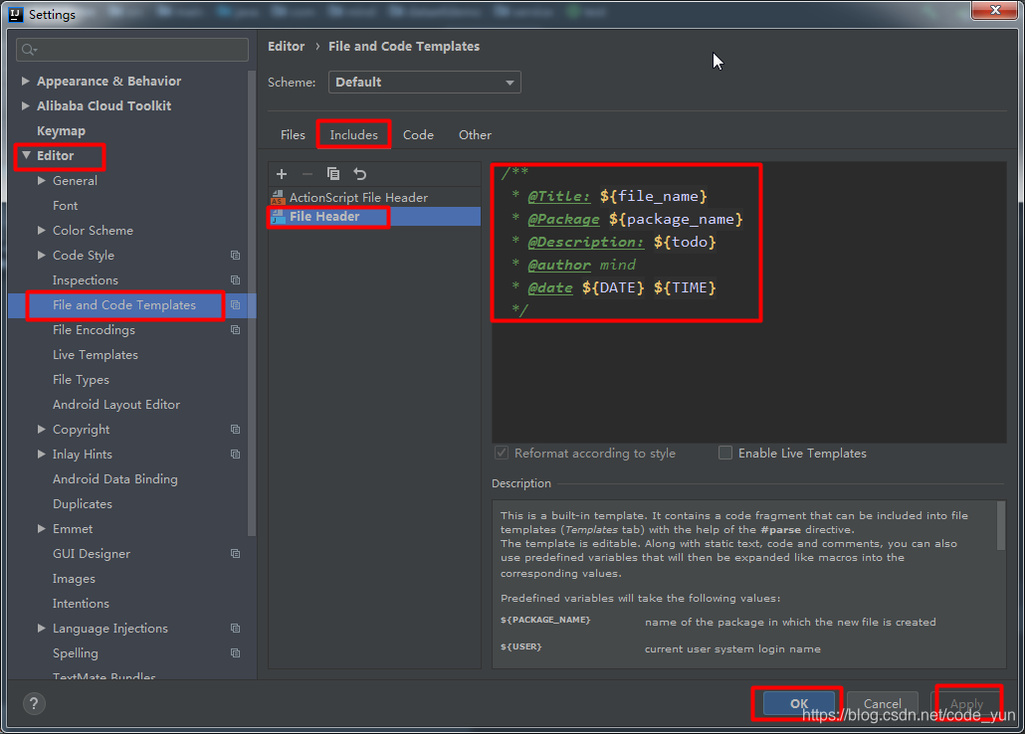Click inside the template code editor

[748, 302]
